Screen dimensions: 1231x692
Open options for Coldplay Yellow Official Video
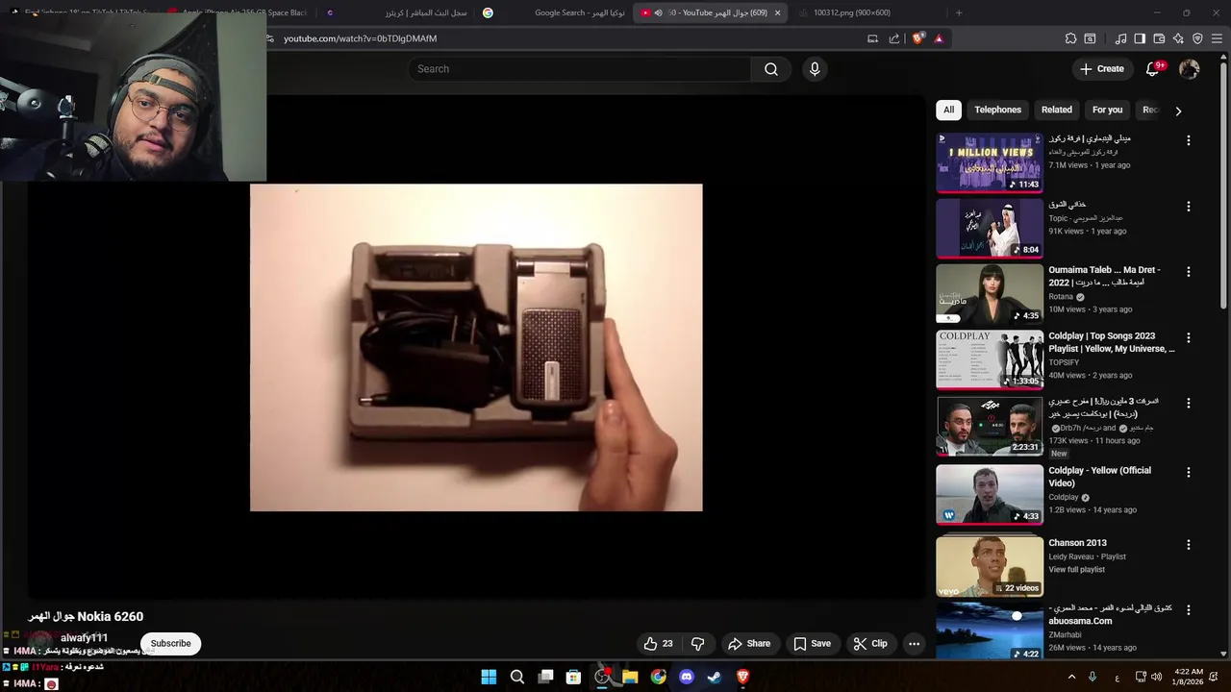pos(1188,472)
